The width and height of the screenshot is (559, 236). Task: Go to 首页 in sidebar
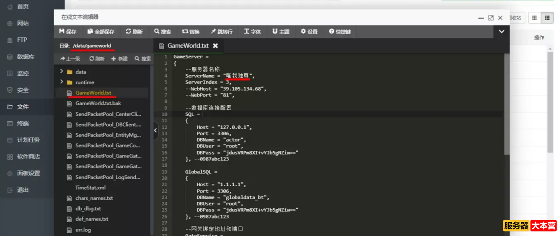23,7
